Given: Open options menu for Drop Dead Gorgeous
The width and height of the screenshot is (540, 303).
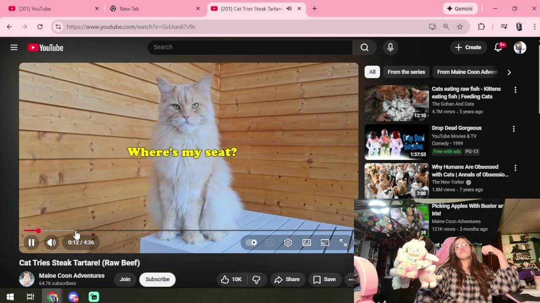Looking at the screenshot, I should (x=514, y=129).
